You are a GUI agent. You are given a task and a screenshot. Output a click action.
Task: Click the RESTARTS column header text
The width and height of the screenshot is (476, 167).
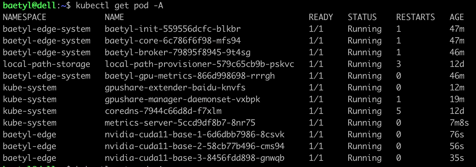click(416, 17)
